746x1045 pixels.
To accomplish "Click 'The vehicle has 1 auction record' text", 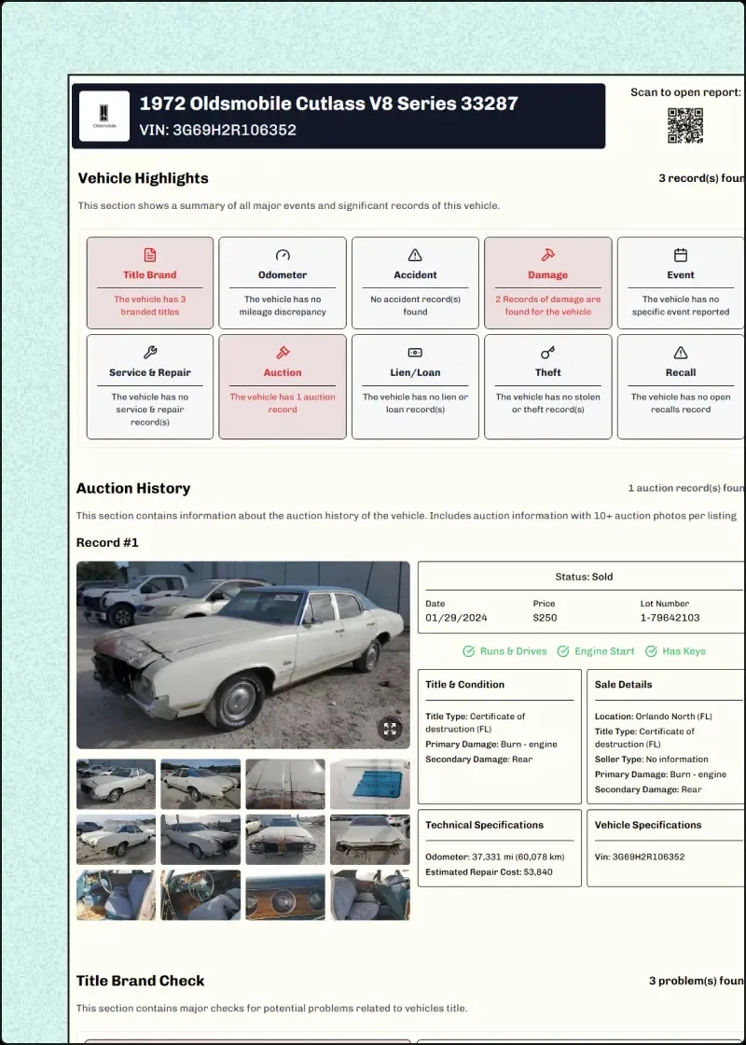I will point(283,403).
